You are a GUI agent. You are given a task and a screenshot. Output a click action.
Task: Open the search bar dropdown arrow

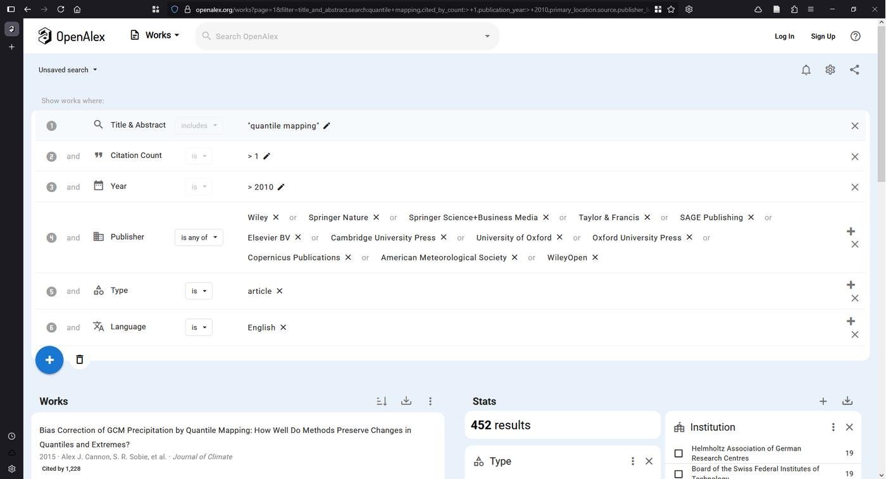point(487,36)
